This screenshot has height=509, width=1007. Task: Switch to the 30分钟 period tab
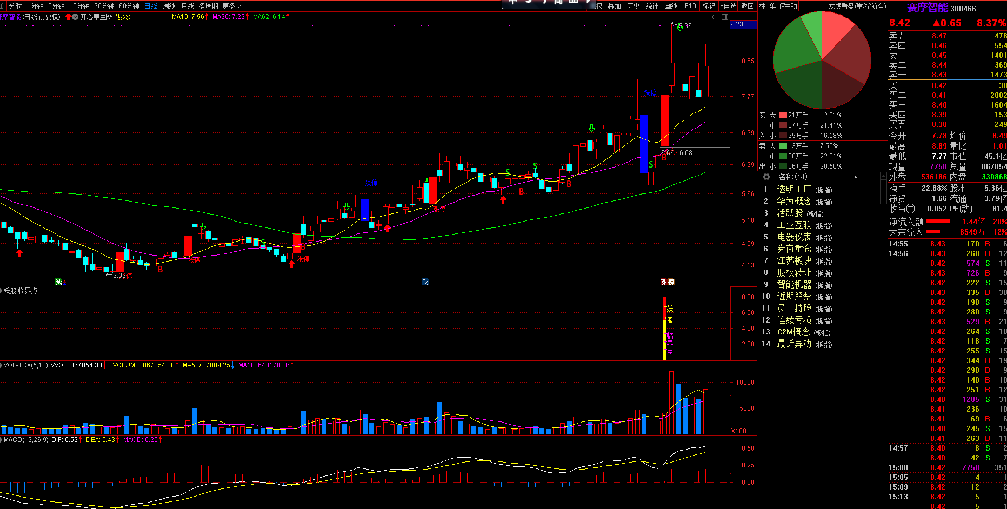[104, 6]
